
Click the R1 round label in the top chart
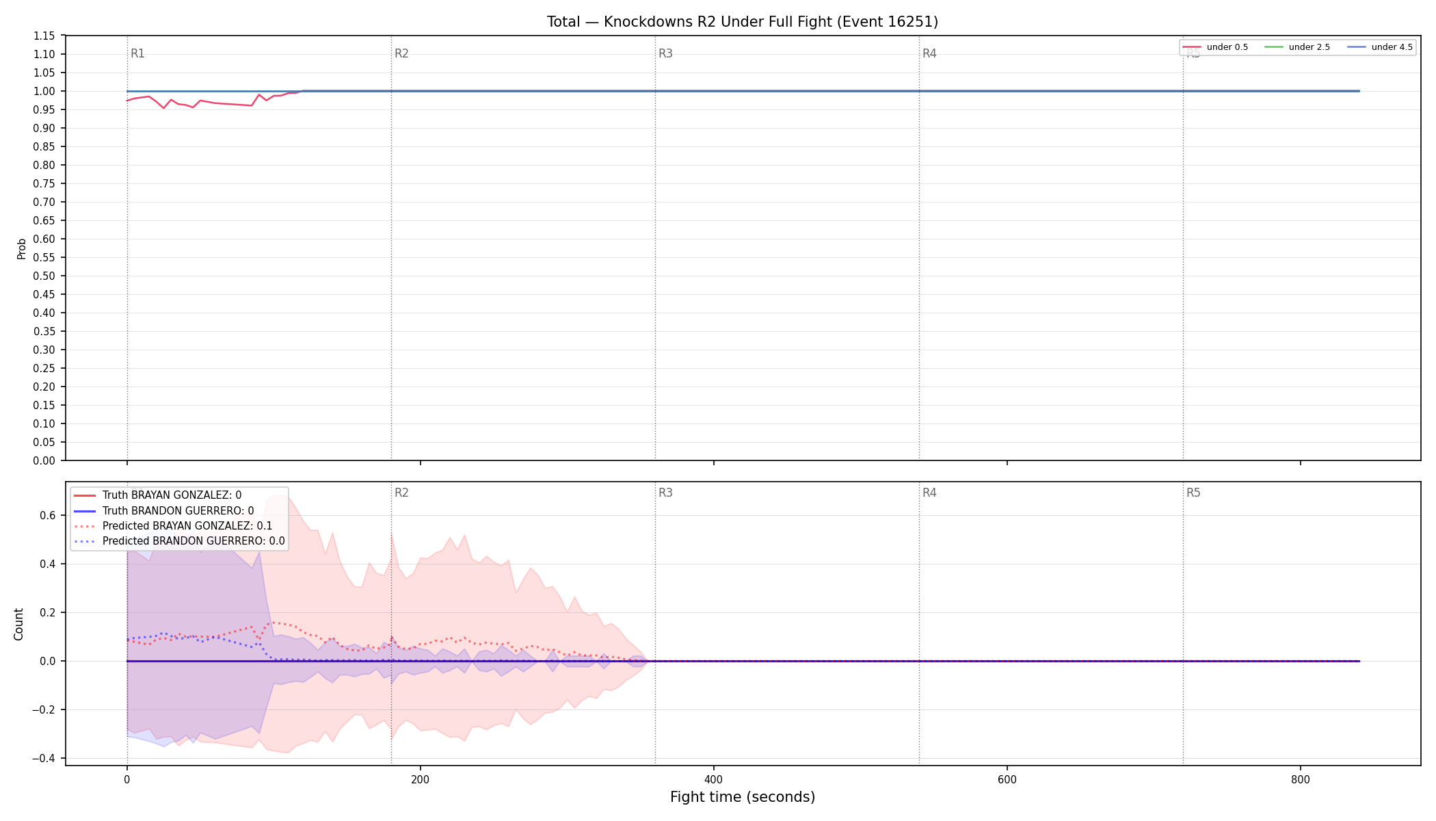[x=137, y=54]
